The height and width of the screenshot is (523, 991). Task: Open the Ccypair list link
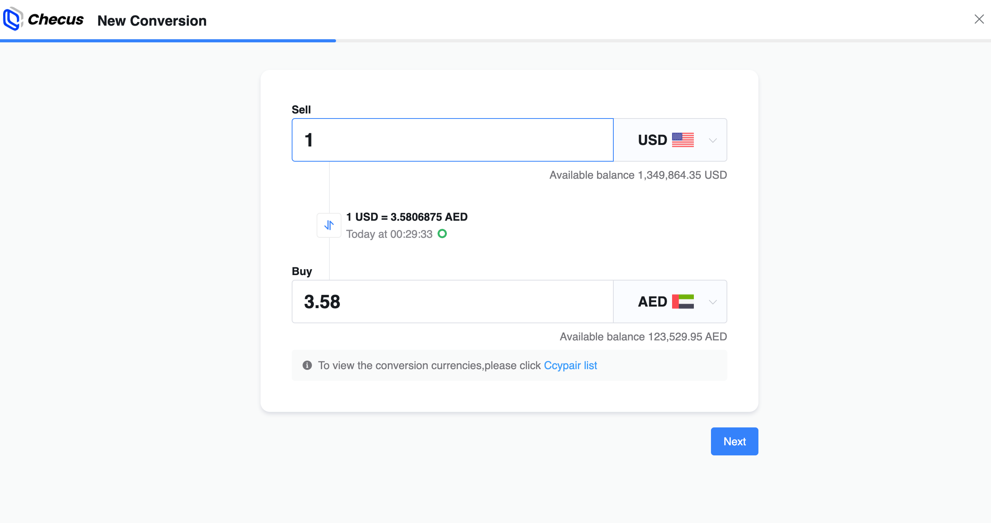click(x=570, y=365)
